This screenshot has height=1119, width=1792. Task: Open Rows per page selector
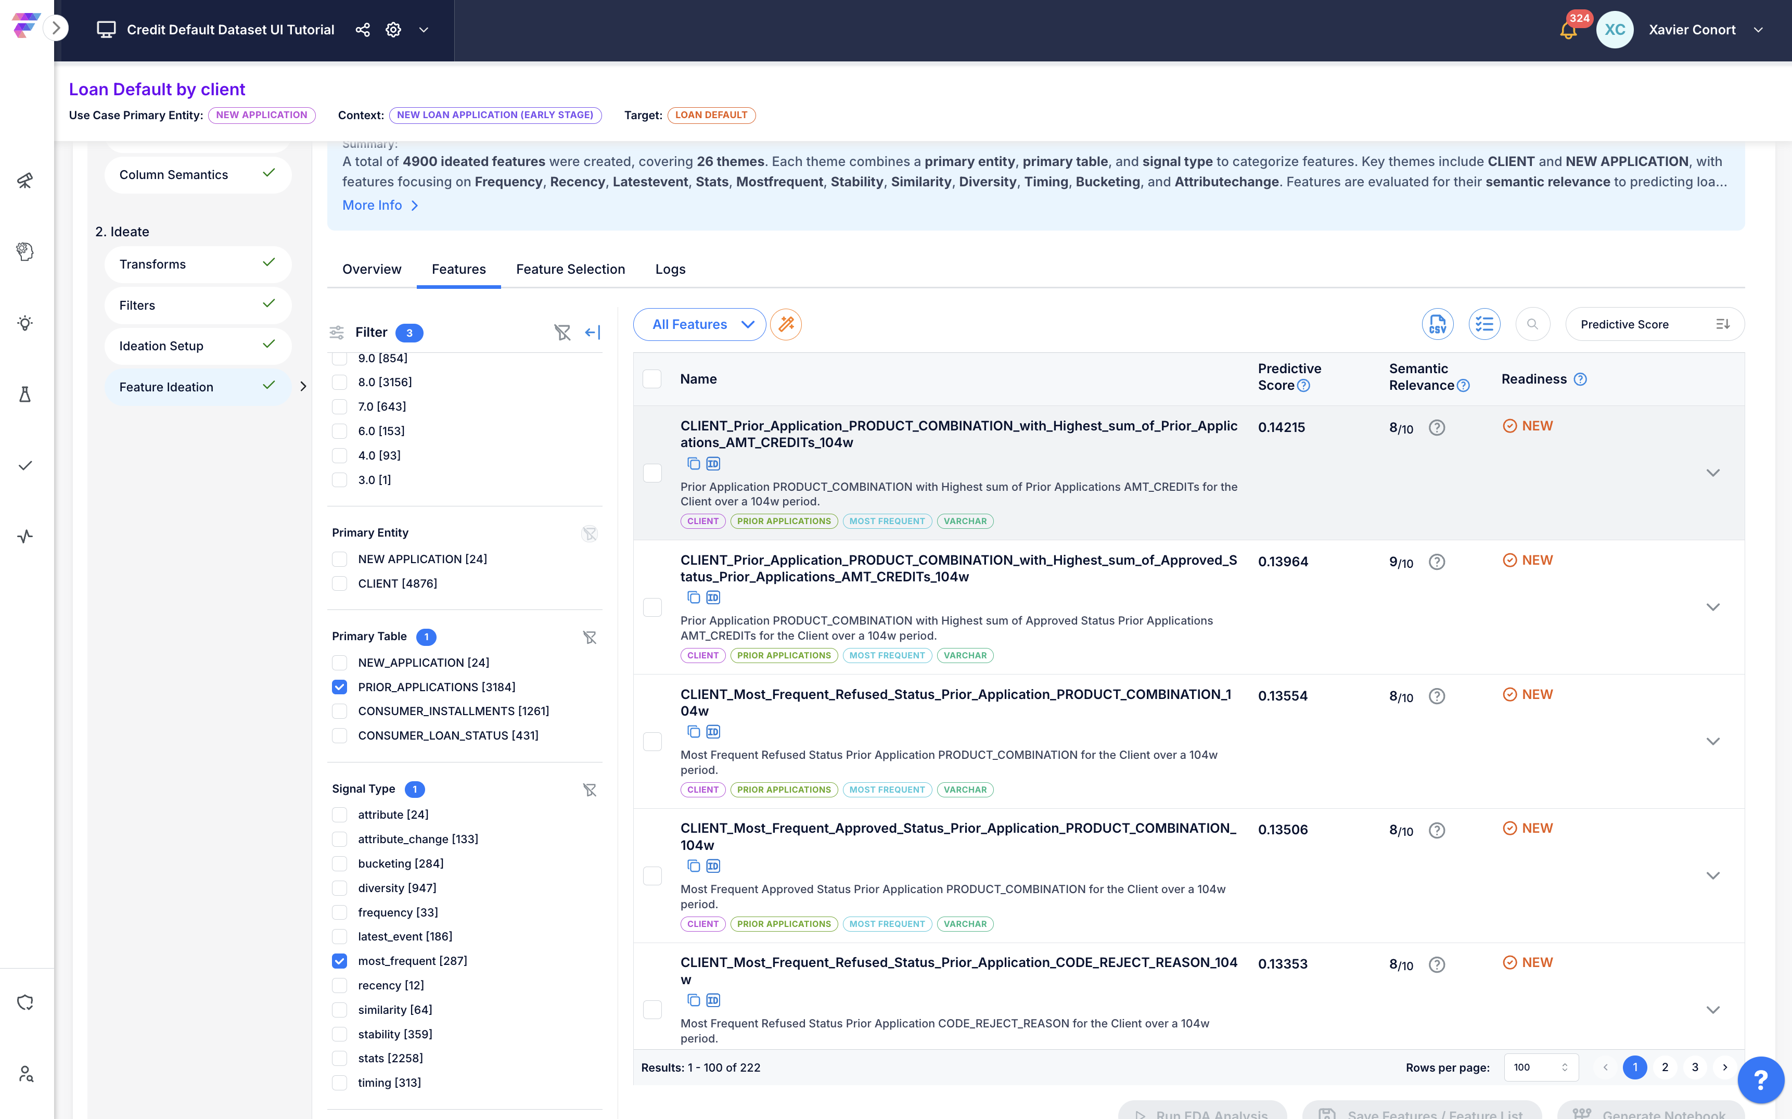[x=1541, y=1067]
